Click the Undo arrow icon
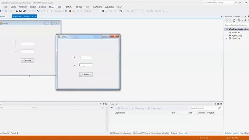Viewport: 249px width, 140px height. (38, 11)
